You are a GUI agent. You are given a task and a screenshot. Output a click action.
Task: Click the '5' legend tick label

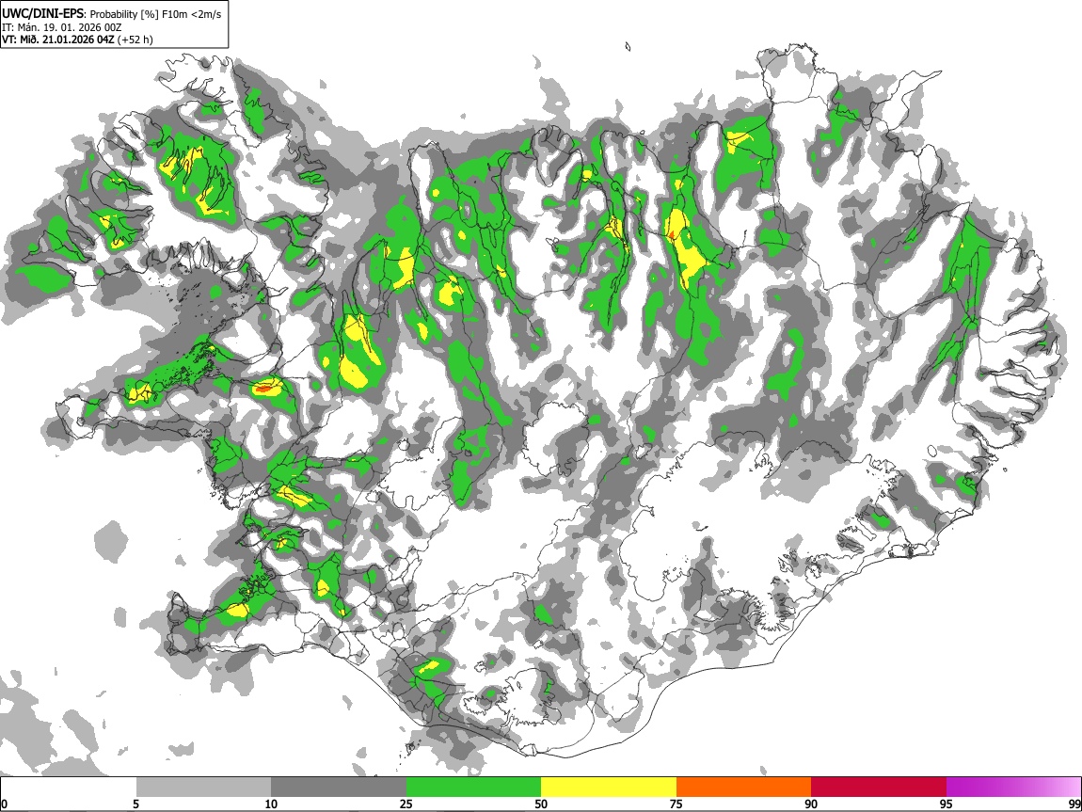click(x=135, y=804)
